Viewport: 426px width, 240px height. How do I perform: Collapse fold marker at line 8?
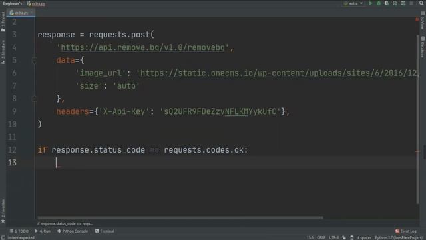coord(35,99)
